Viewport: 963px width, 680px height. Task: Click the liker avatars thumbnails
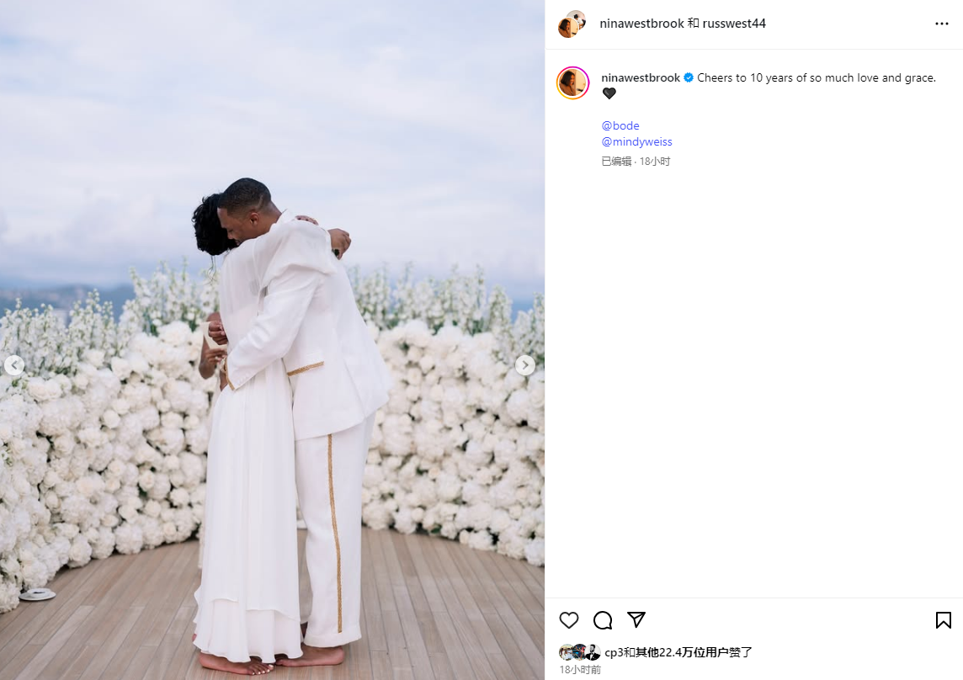pos(579,651)
